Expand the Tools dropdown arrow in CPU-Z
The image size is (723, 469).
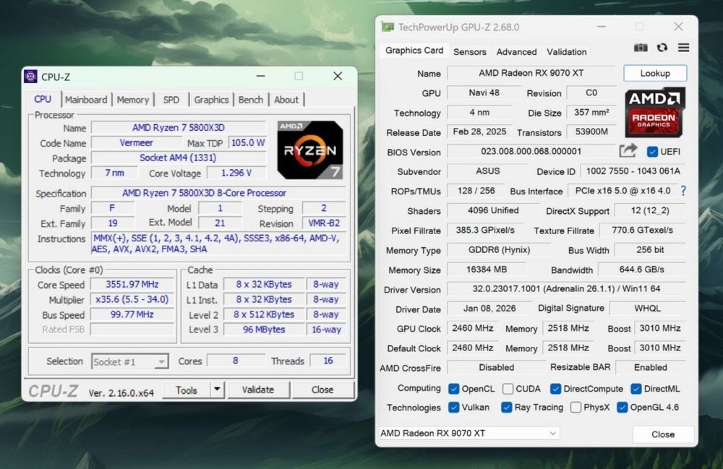(217, 390)
